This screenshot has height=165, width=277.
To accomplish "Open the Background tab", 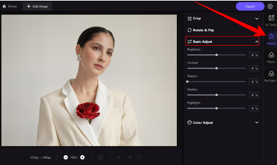I will [271, 76].
